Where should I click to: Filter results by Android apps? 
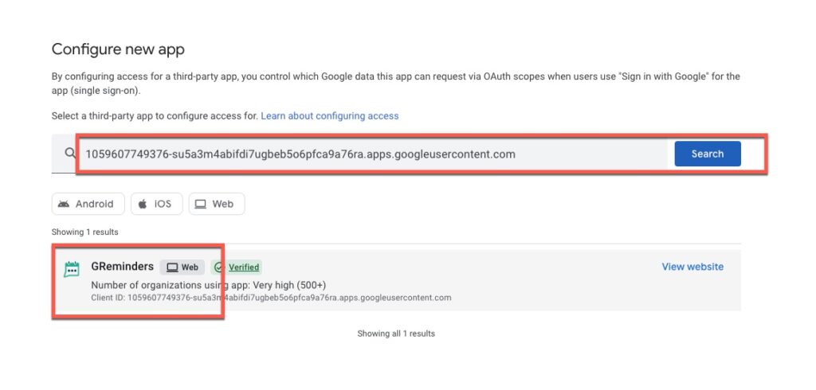88,204
